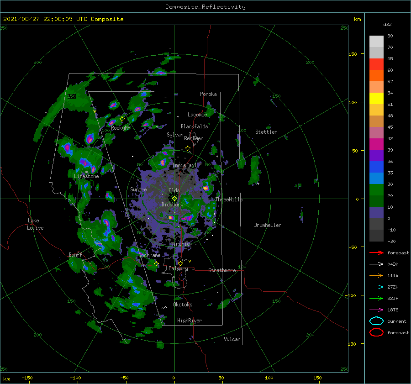This screenshot has height=384, width=411.
Task: Select the light gray 70-80 dBZ swatch
Action: coord(376,42)
